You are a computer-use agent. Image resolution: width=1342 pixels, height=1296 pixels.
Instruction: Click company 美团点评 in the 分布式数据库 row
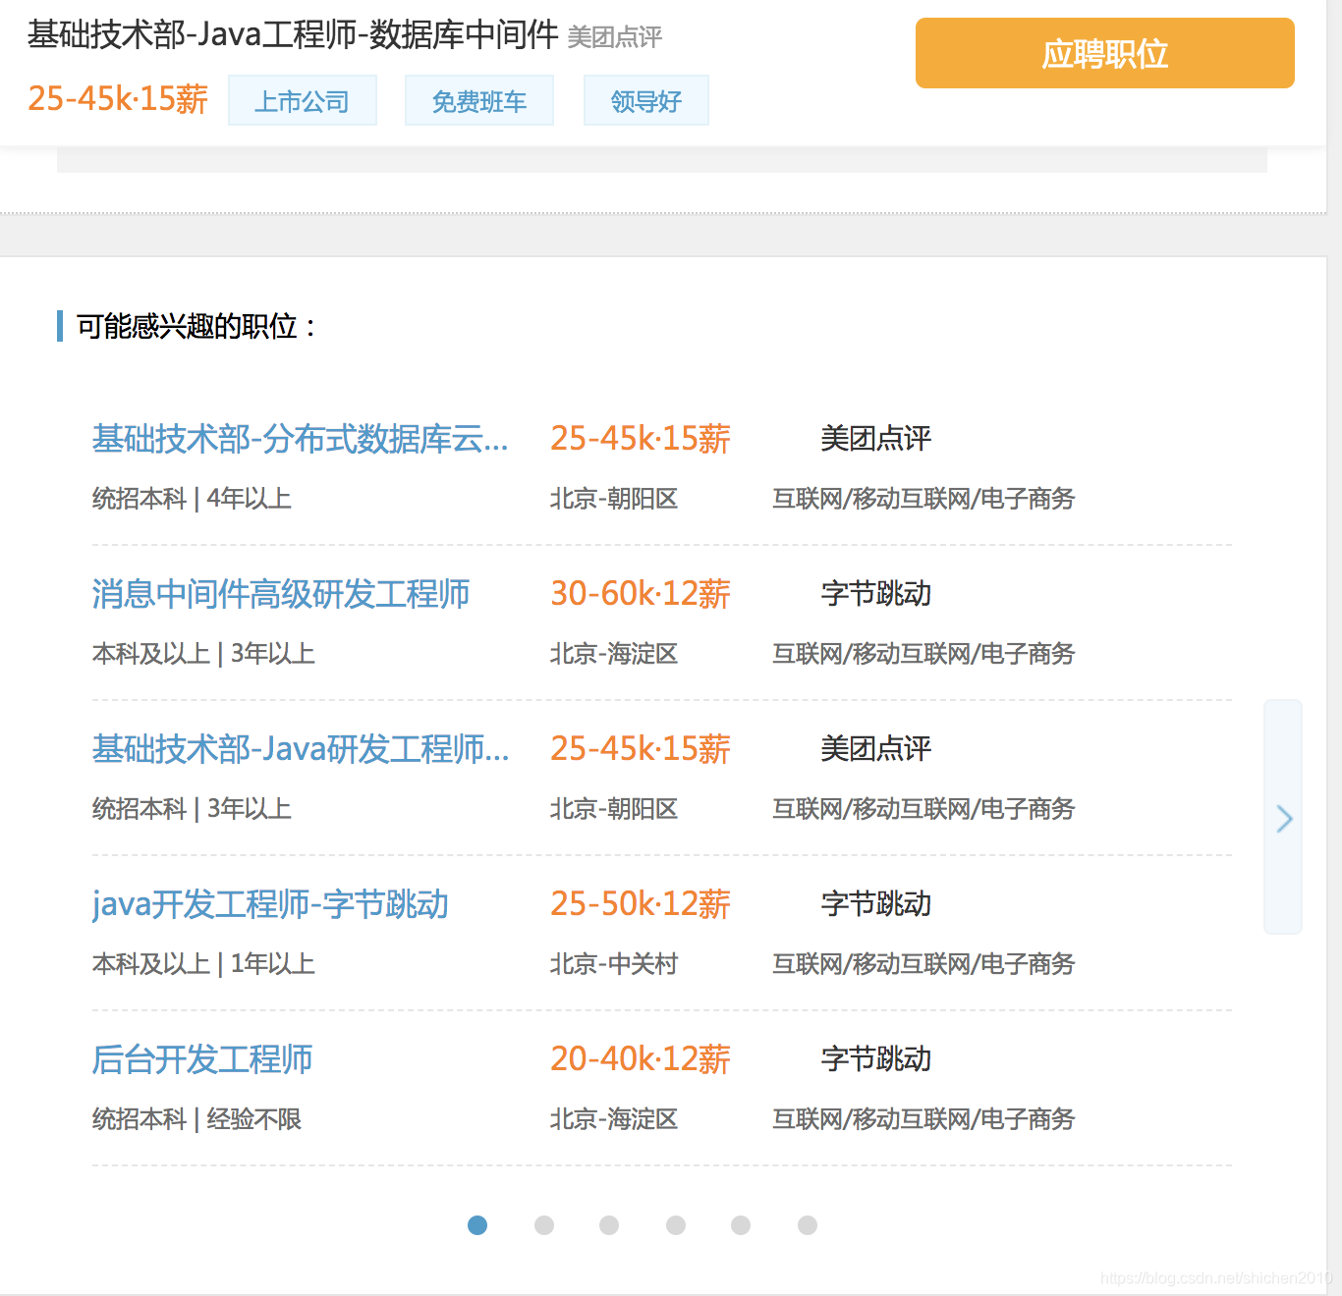pos(876,439)
